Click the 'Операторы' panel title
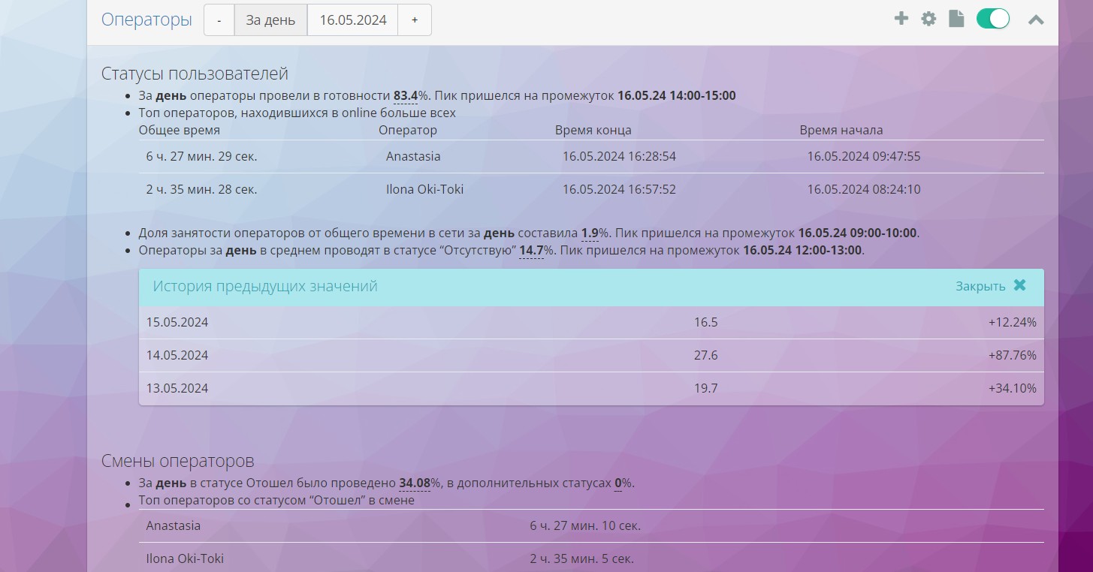 point(146,20)
